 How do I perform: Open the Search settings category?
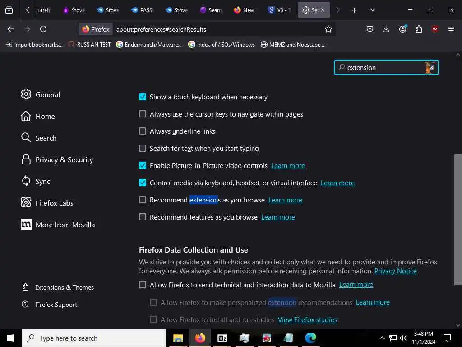39,138
